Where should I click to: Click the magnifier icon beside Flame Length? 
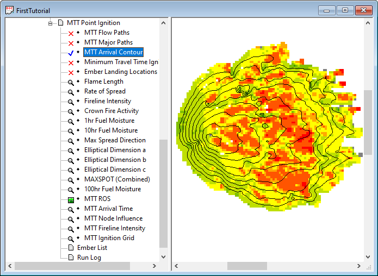(71, 82)
